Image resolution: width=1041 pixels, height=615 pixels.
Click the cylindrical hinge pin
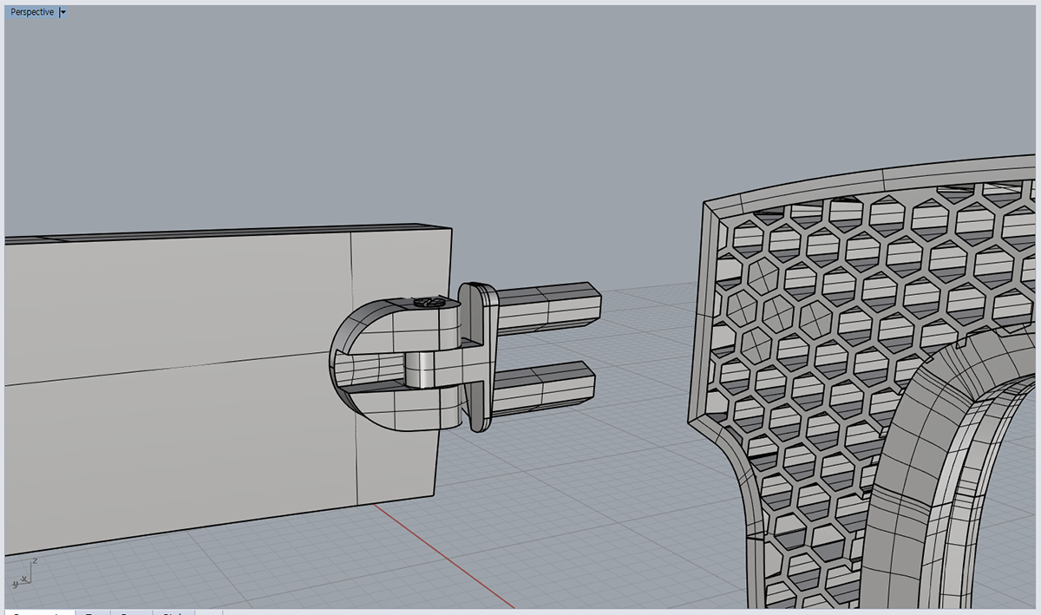(x=423, y=371)
